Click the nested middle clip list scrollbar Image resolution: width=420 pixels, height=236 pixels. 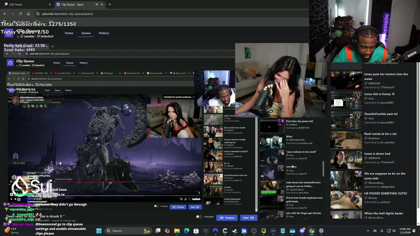coord(324,169)
